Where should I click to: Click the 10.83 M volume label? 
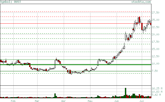[x=157, y=92]
